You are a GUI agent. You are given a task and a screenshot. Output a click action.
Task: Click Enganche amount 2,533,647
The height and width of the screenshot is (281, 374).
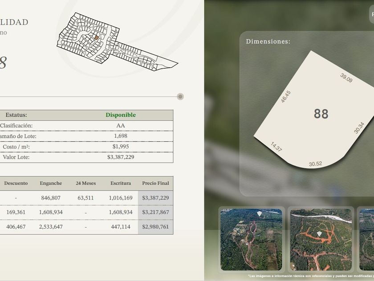[x=51, y=227]
